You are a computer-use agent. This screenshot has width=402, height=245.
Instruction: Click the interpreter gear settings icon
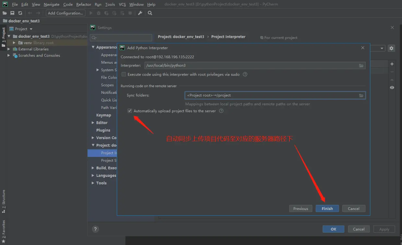coord(392,48)
